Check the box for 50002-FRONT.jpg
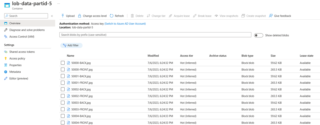This screenshot has width=320, height=125. [63, 96]
